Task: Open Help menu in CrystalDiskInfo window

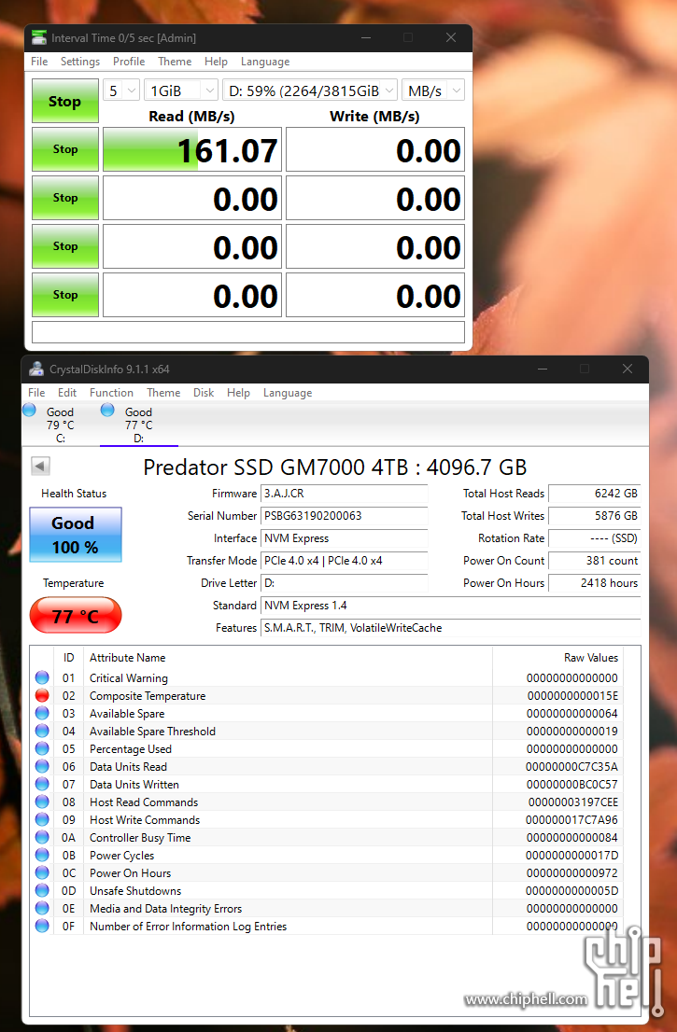Action: (238, 392)
